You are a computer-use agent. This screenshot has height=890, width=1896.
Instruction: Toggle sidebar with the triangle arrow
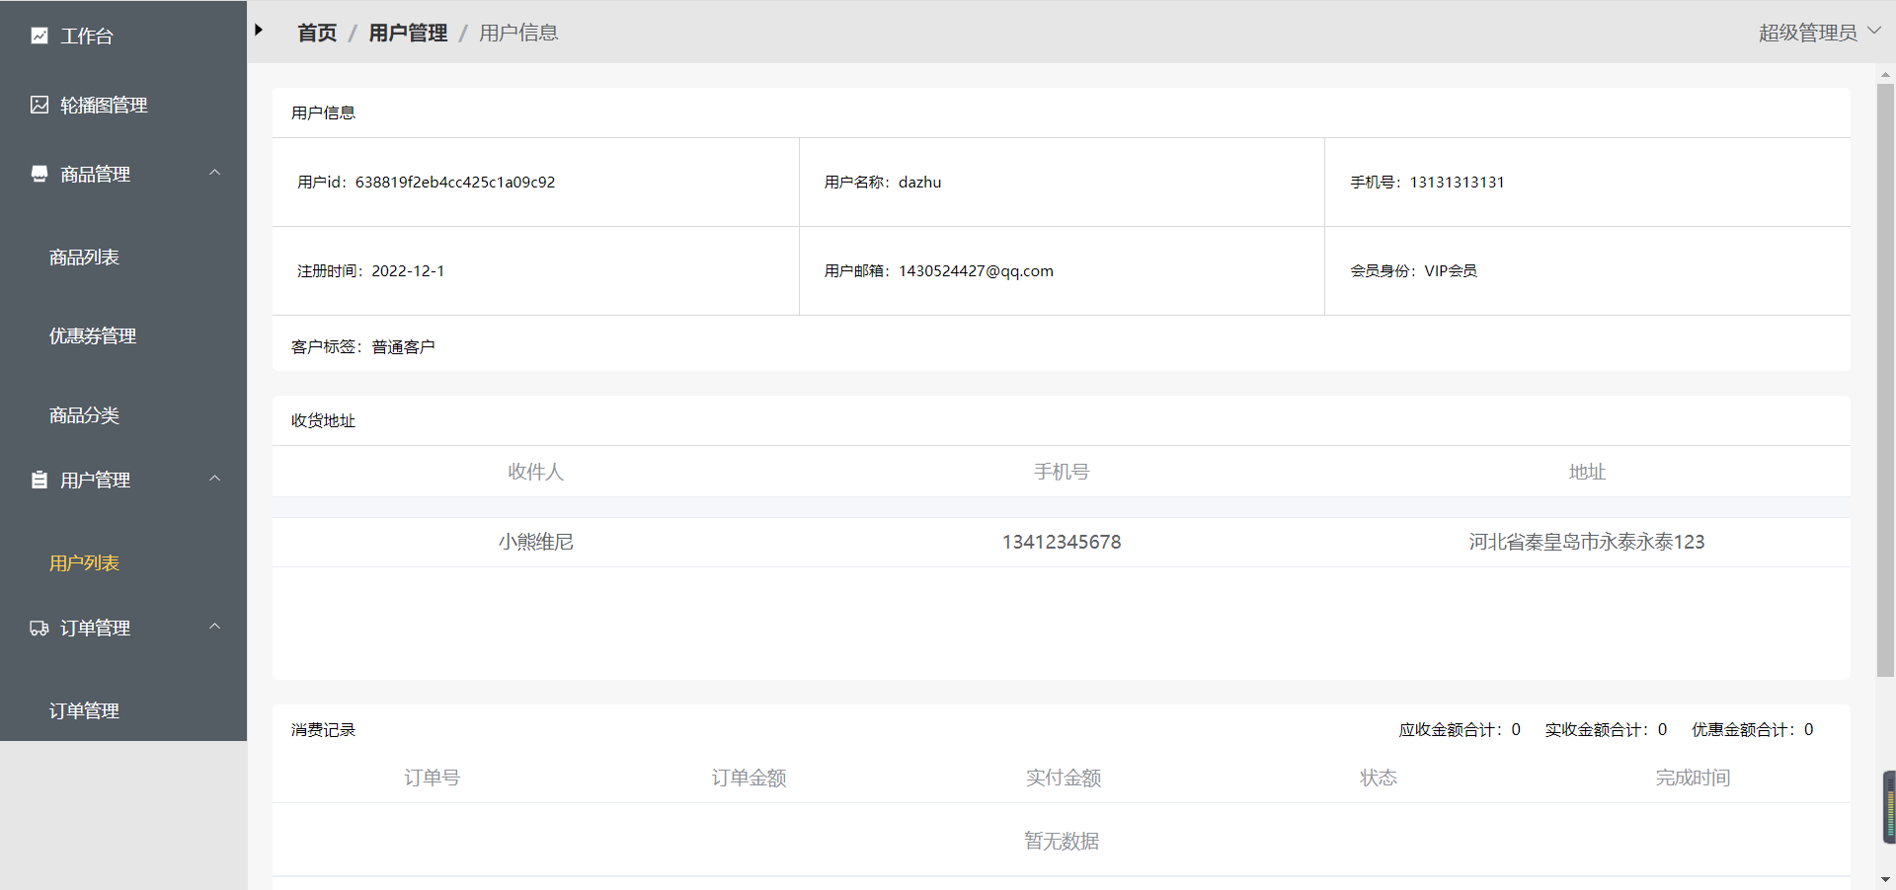[x=259, y=31]
